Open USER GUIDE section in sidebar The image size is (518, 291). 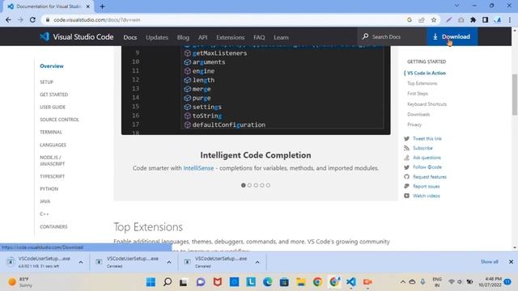[x=53, y=107]
